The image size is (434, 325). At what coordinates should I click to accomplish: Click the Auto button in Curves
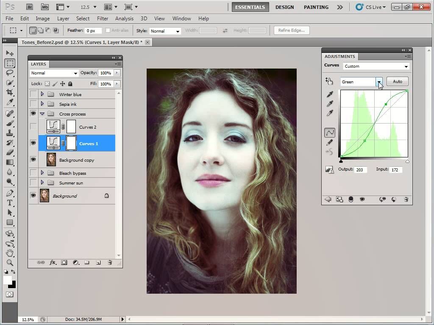point(397,82)
